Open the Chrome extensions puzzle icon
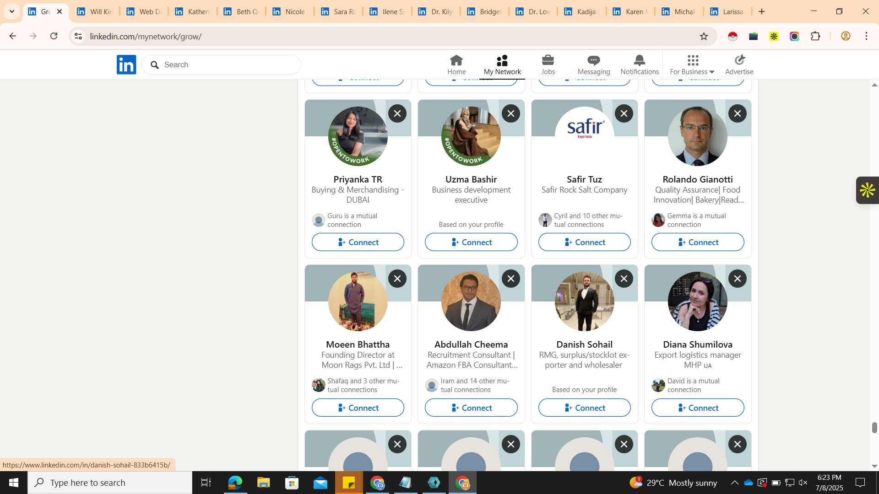The height and width of the screenshot is (494, 879). pyautogui.click(x=815, y=36)
